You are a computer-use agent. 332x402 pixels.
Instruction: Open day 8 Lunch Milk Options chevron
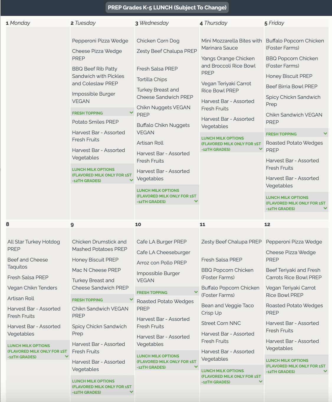click(x=67, y=357)
